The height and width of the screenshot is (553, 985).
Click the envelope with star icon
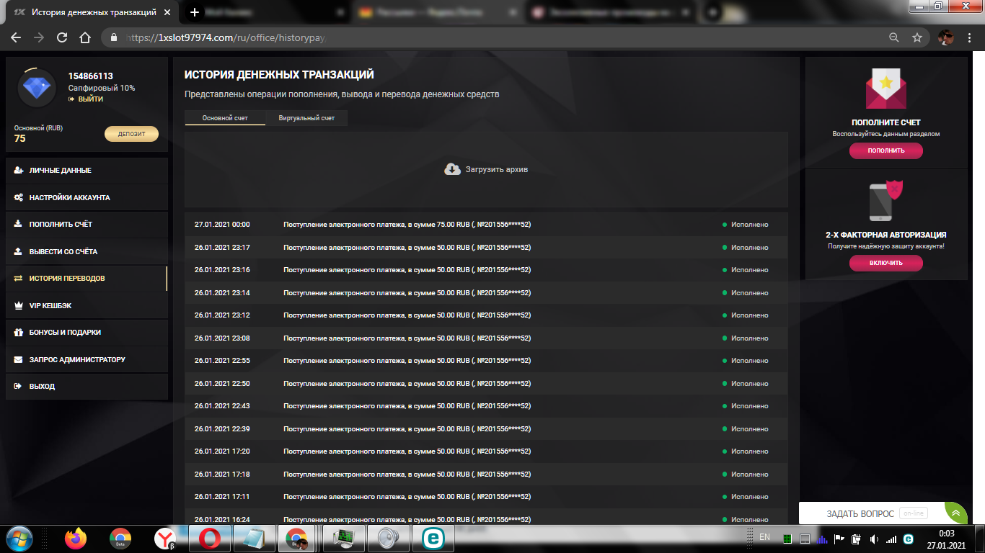point(886,88)
